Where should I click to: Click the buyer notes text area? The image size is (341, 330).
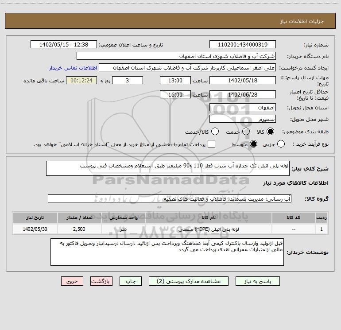coord(167,252)
